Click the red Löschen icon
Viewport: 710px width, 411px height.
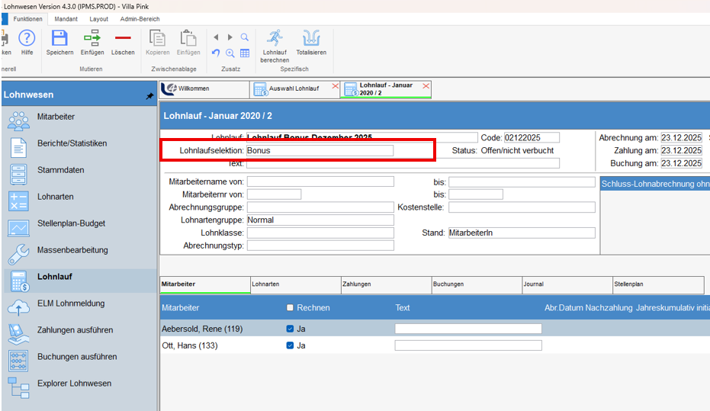coord(122,37)
